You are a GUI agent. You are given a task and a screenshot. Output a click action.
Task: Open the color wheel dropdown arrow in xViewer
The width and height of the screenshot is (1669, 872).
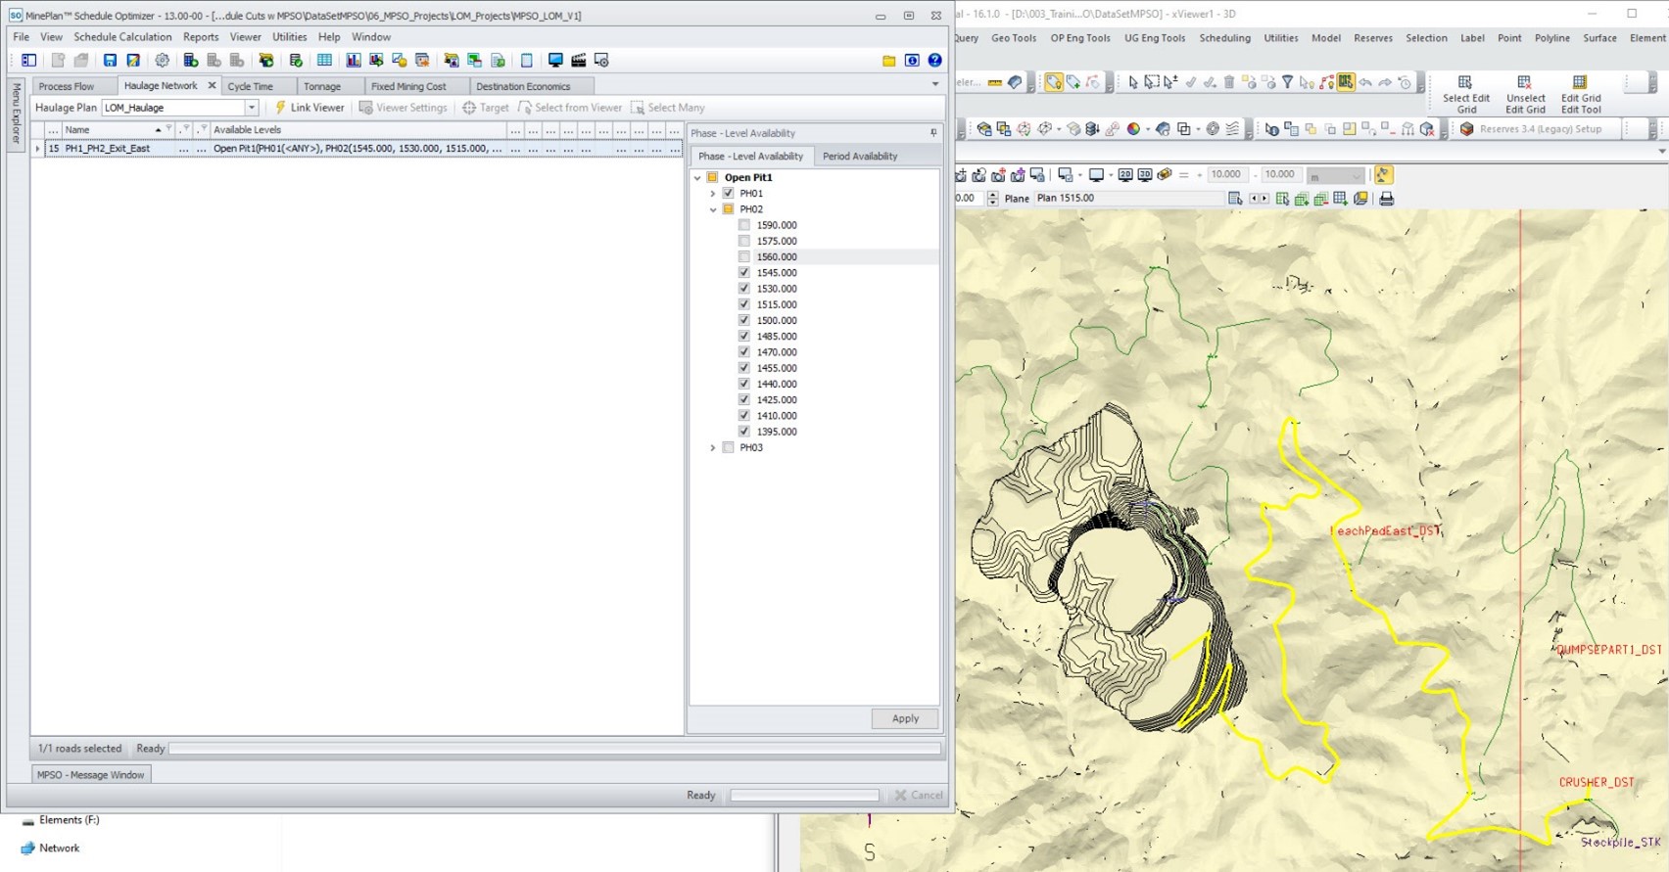coord(1147,129)
